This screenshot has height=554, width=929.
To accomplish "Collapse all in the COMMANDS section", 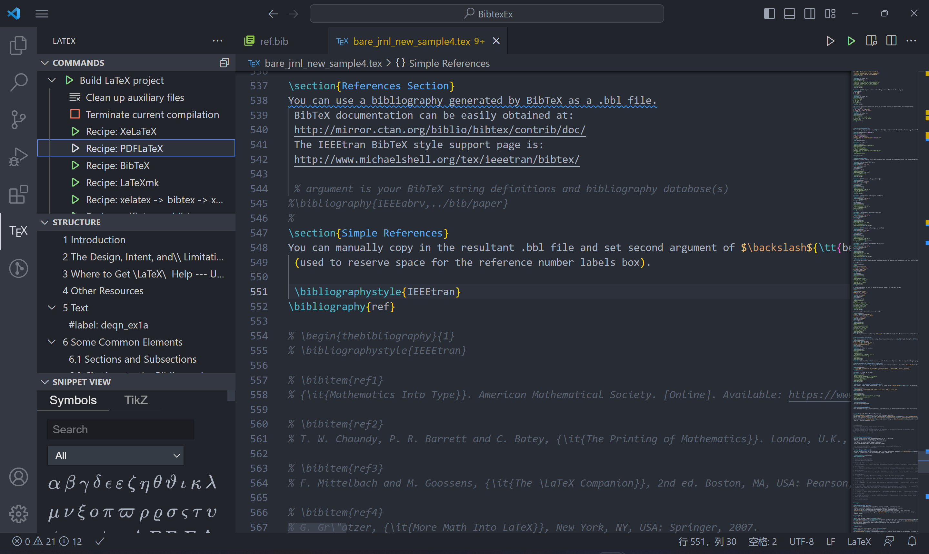I will (x=224, y=62).
